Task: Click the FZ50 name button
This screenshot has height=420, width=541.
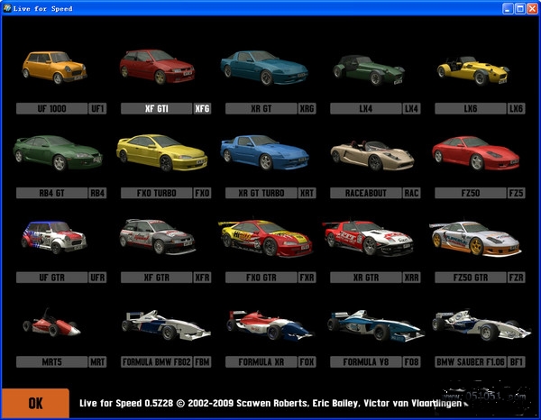Action: 471,193
